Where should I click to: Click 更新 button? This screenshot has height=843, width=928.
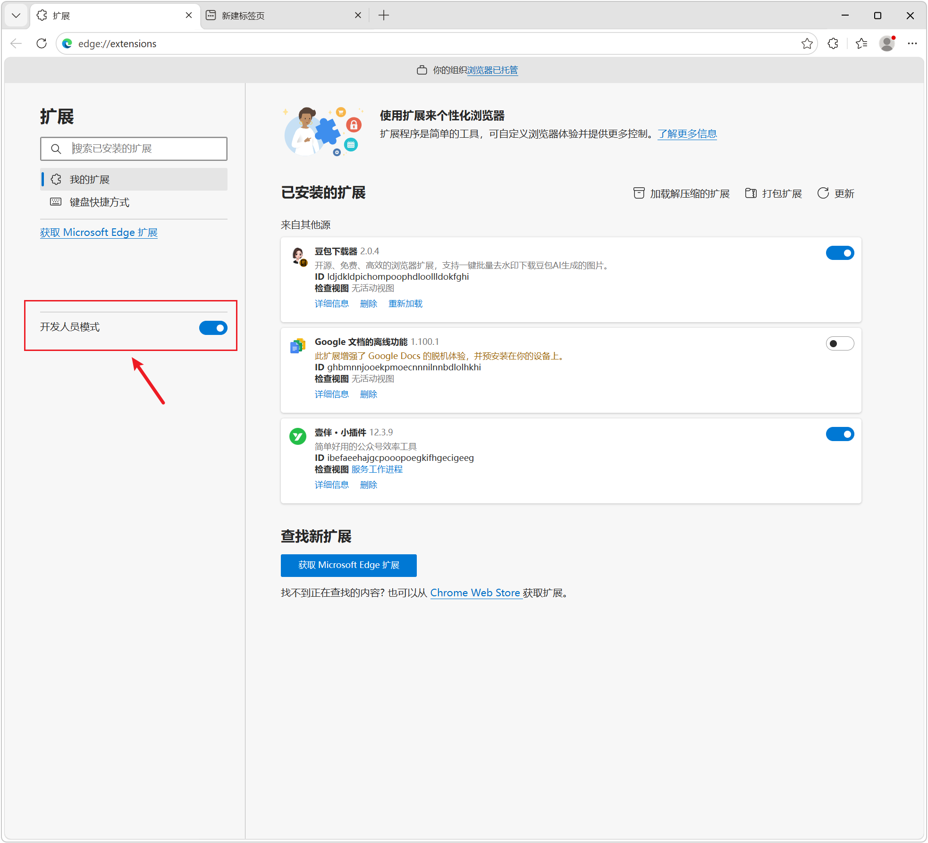pyautogui.click(x=836, y=193)
